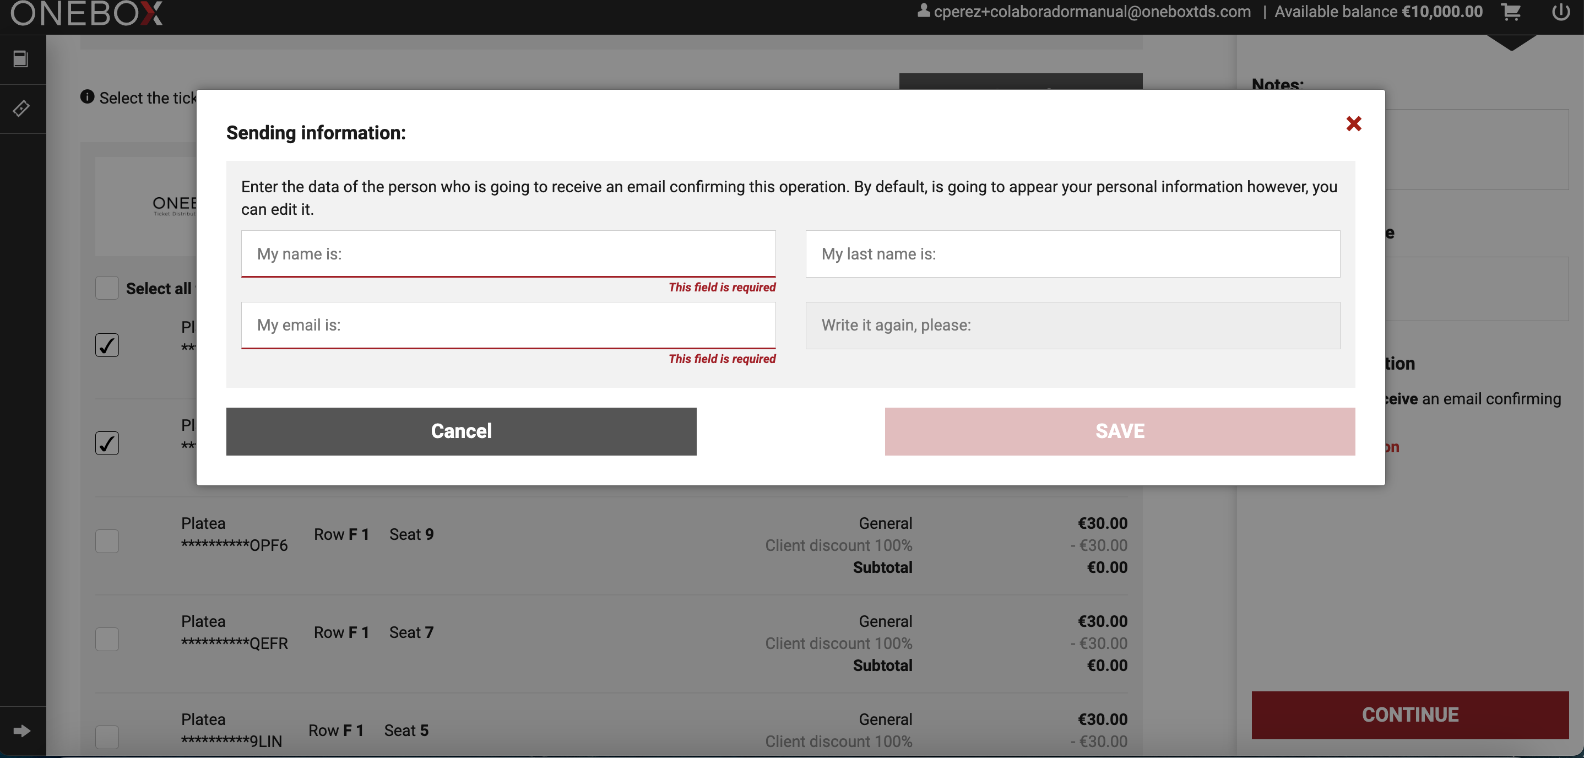Open the sidebar ticket icon
The width and height of the screenshot is (1584, 758).
point(21,109)
